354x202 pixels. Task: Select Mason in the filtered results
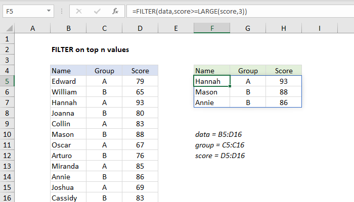coord(212,92)
